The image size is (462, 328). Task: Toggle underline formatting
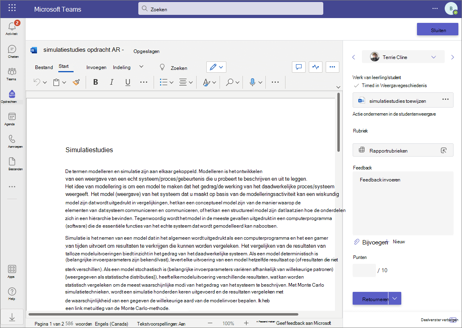(127, 82)
